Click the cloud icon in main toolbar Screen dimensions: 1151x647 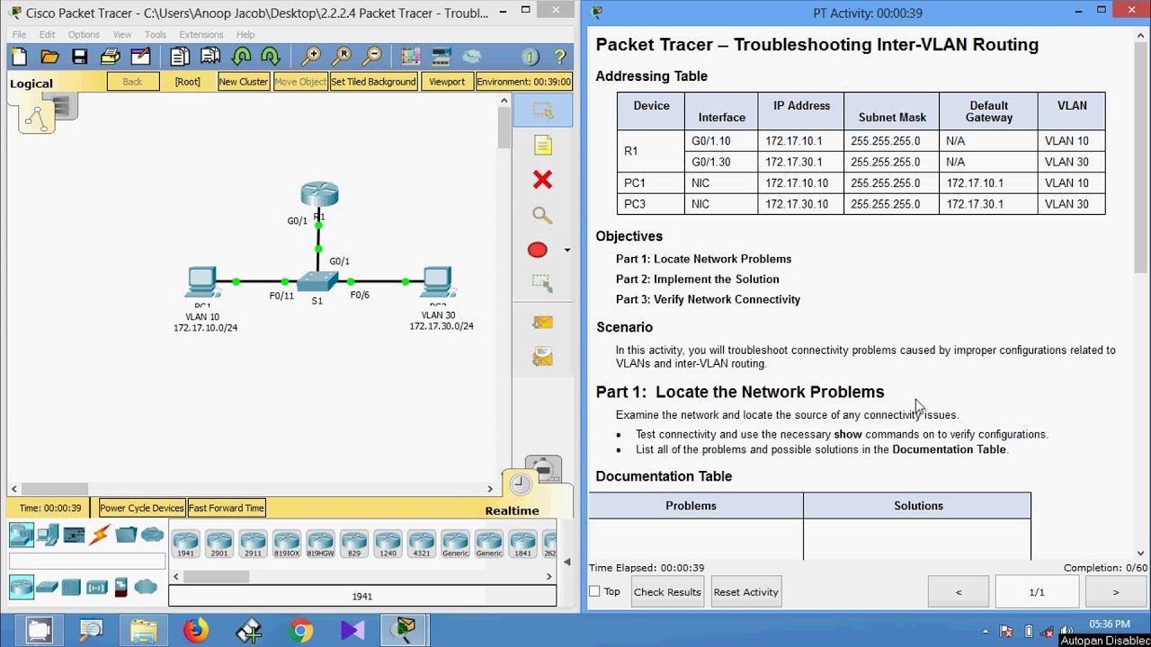point(471,57)
